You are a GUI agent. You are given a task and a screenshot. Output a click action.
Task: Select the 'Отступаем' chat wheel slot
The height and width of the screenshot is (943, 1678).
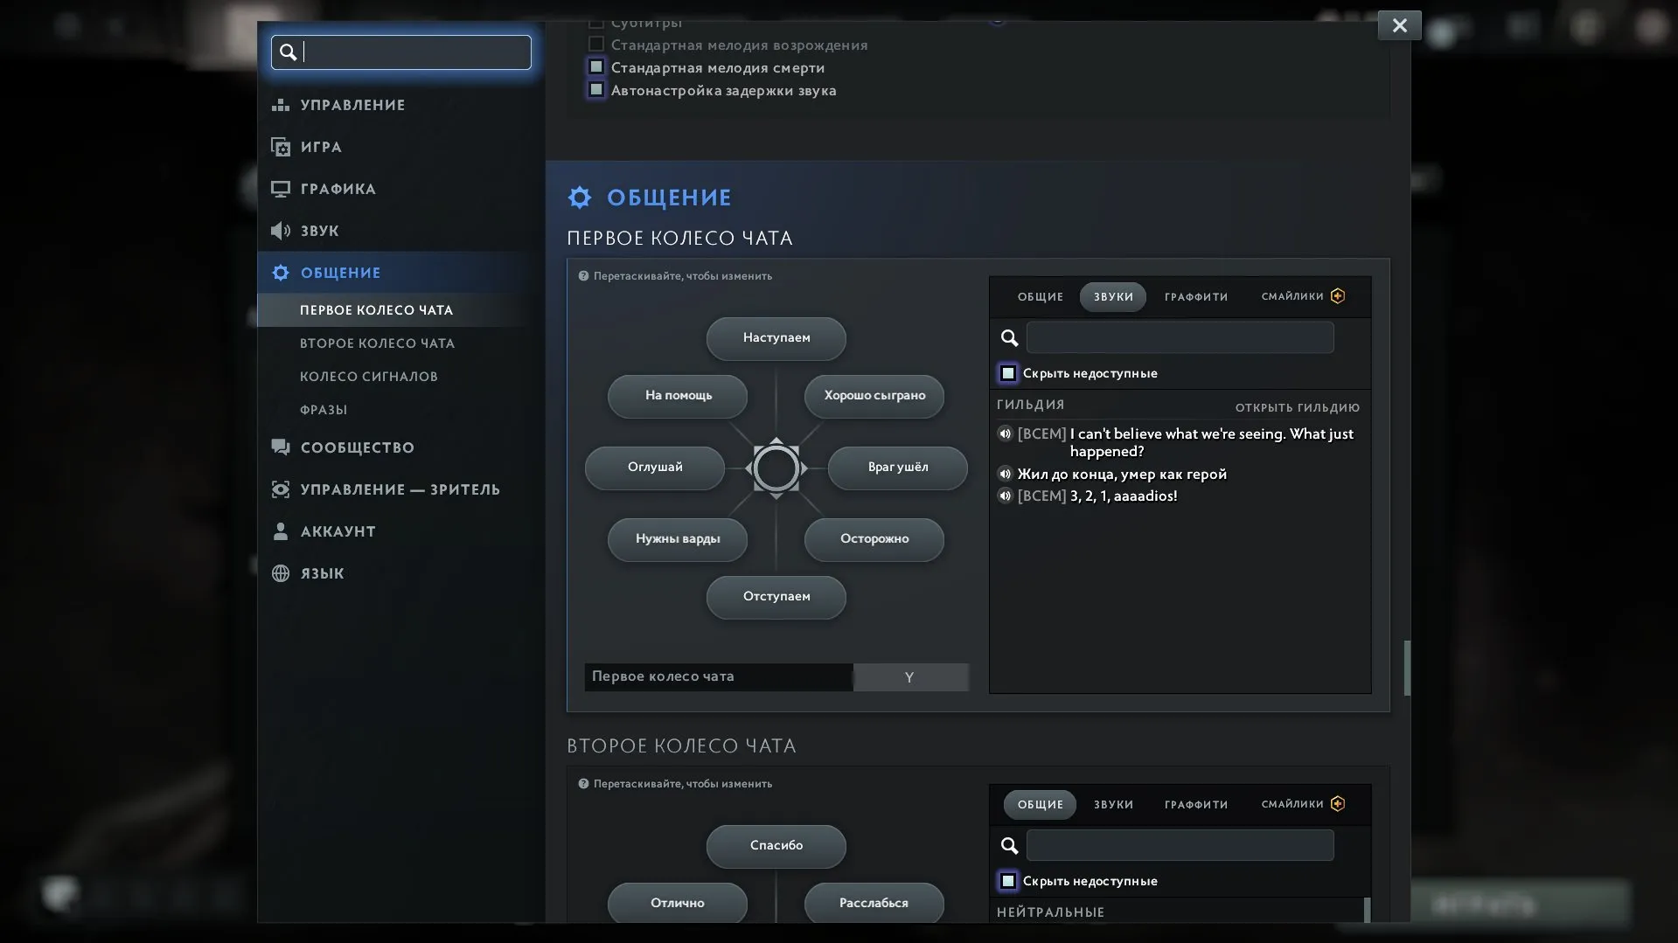pyautogui.click(x=776, y=597)
